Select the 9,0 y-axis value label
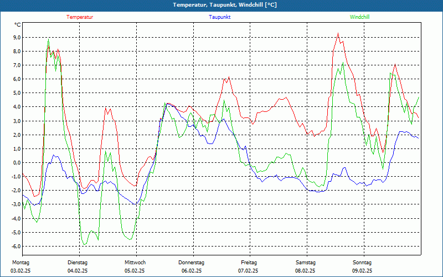The height and width of the screenshot is (277, 443). [x=17, y=38]
